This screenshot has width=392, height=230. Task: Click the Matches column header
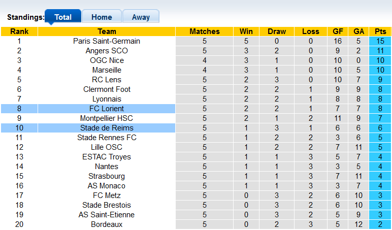(x=204, y=31)
